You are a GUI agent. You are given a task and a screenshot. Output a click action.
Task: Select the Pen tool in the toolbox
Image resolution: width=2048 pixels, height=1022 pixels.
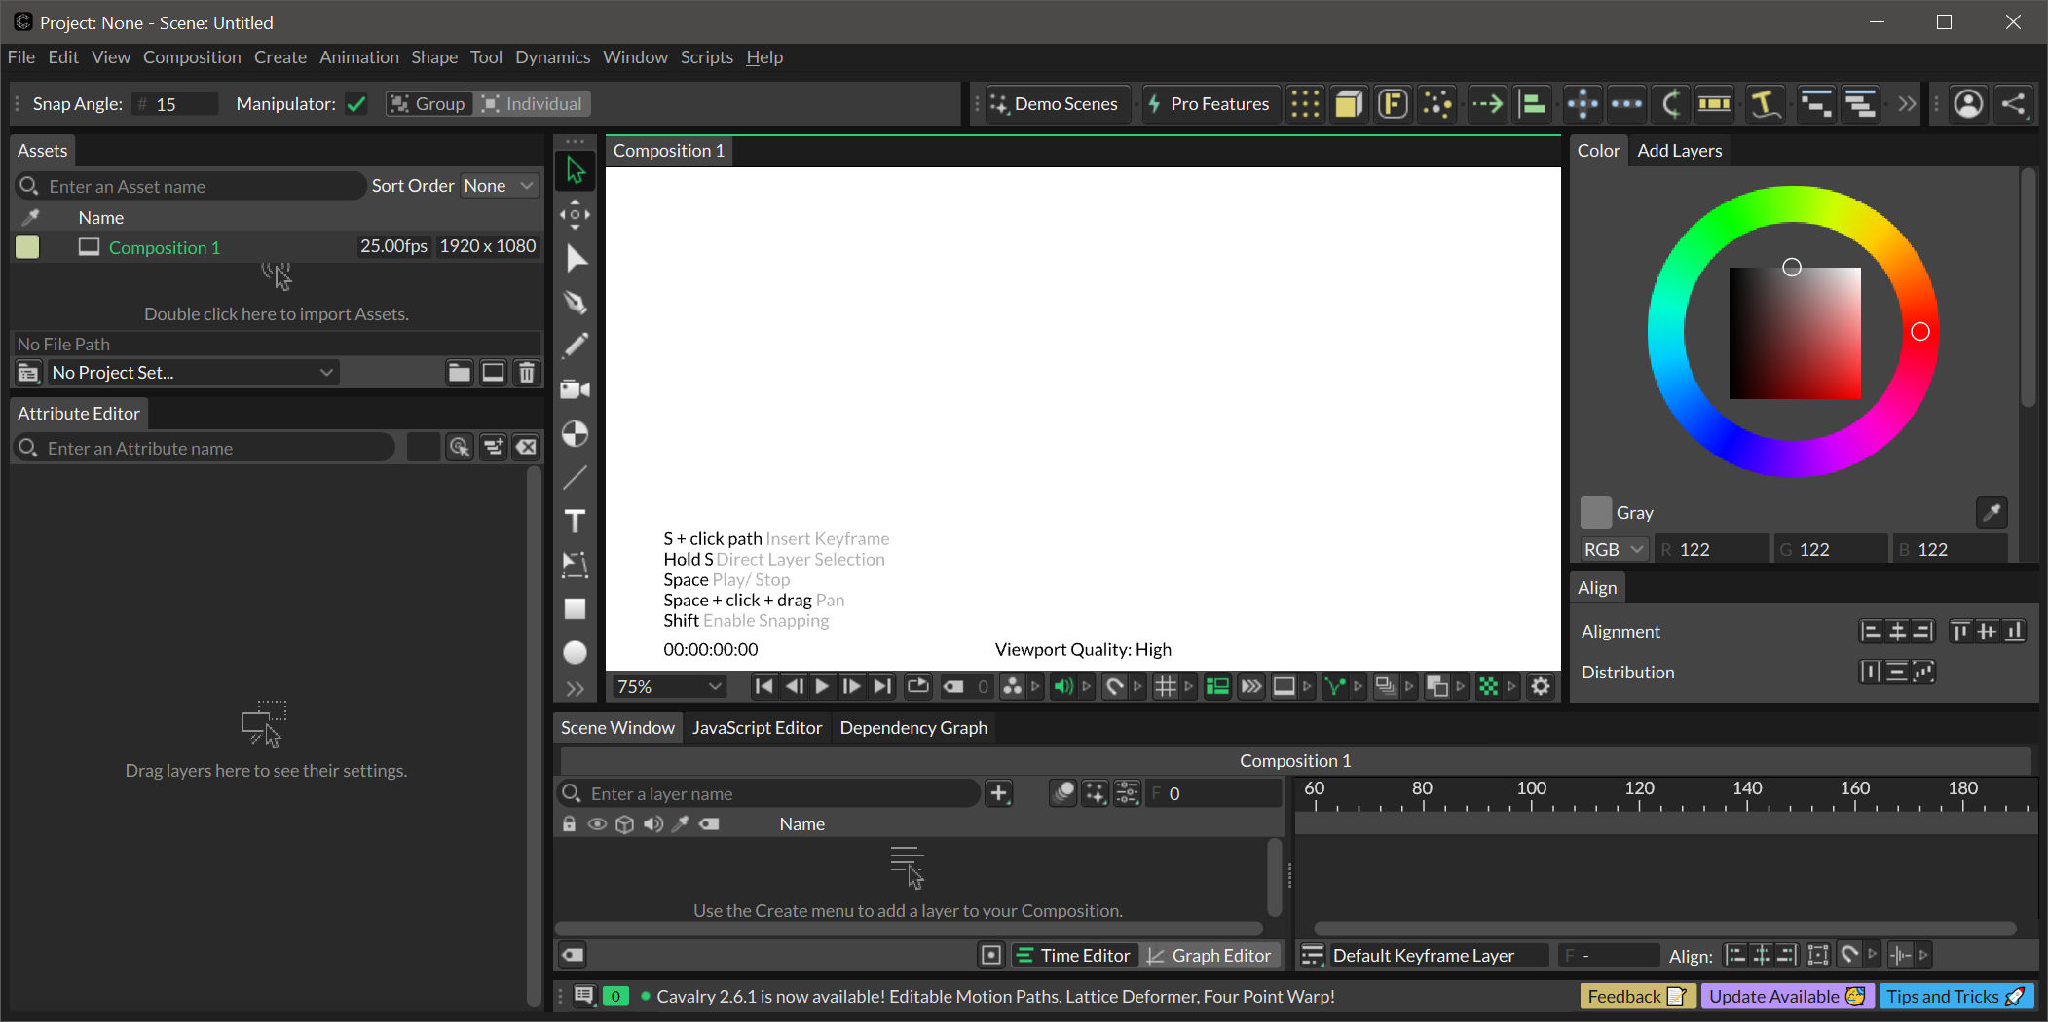575,302
